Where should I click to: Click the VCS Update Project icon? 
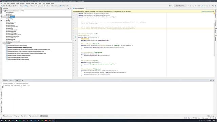pyautogui.click(x=202, y=6)
